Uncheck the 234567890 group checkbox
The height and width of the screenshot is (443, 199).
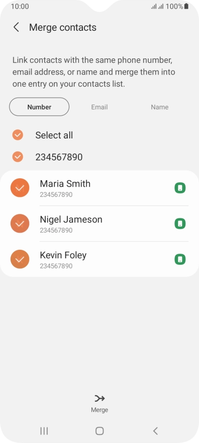18,157
